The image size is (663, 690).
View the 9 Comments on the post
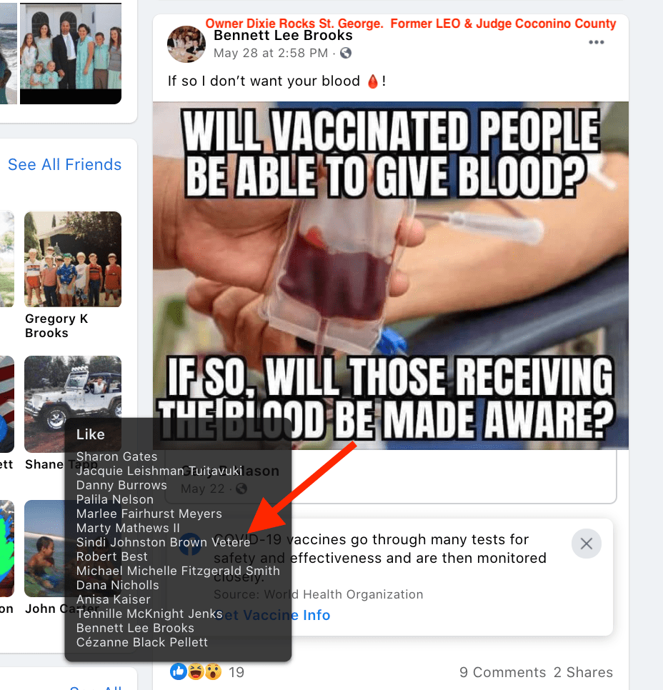[x=502, y=672]
